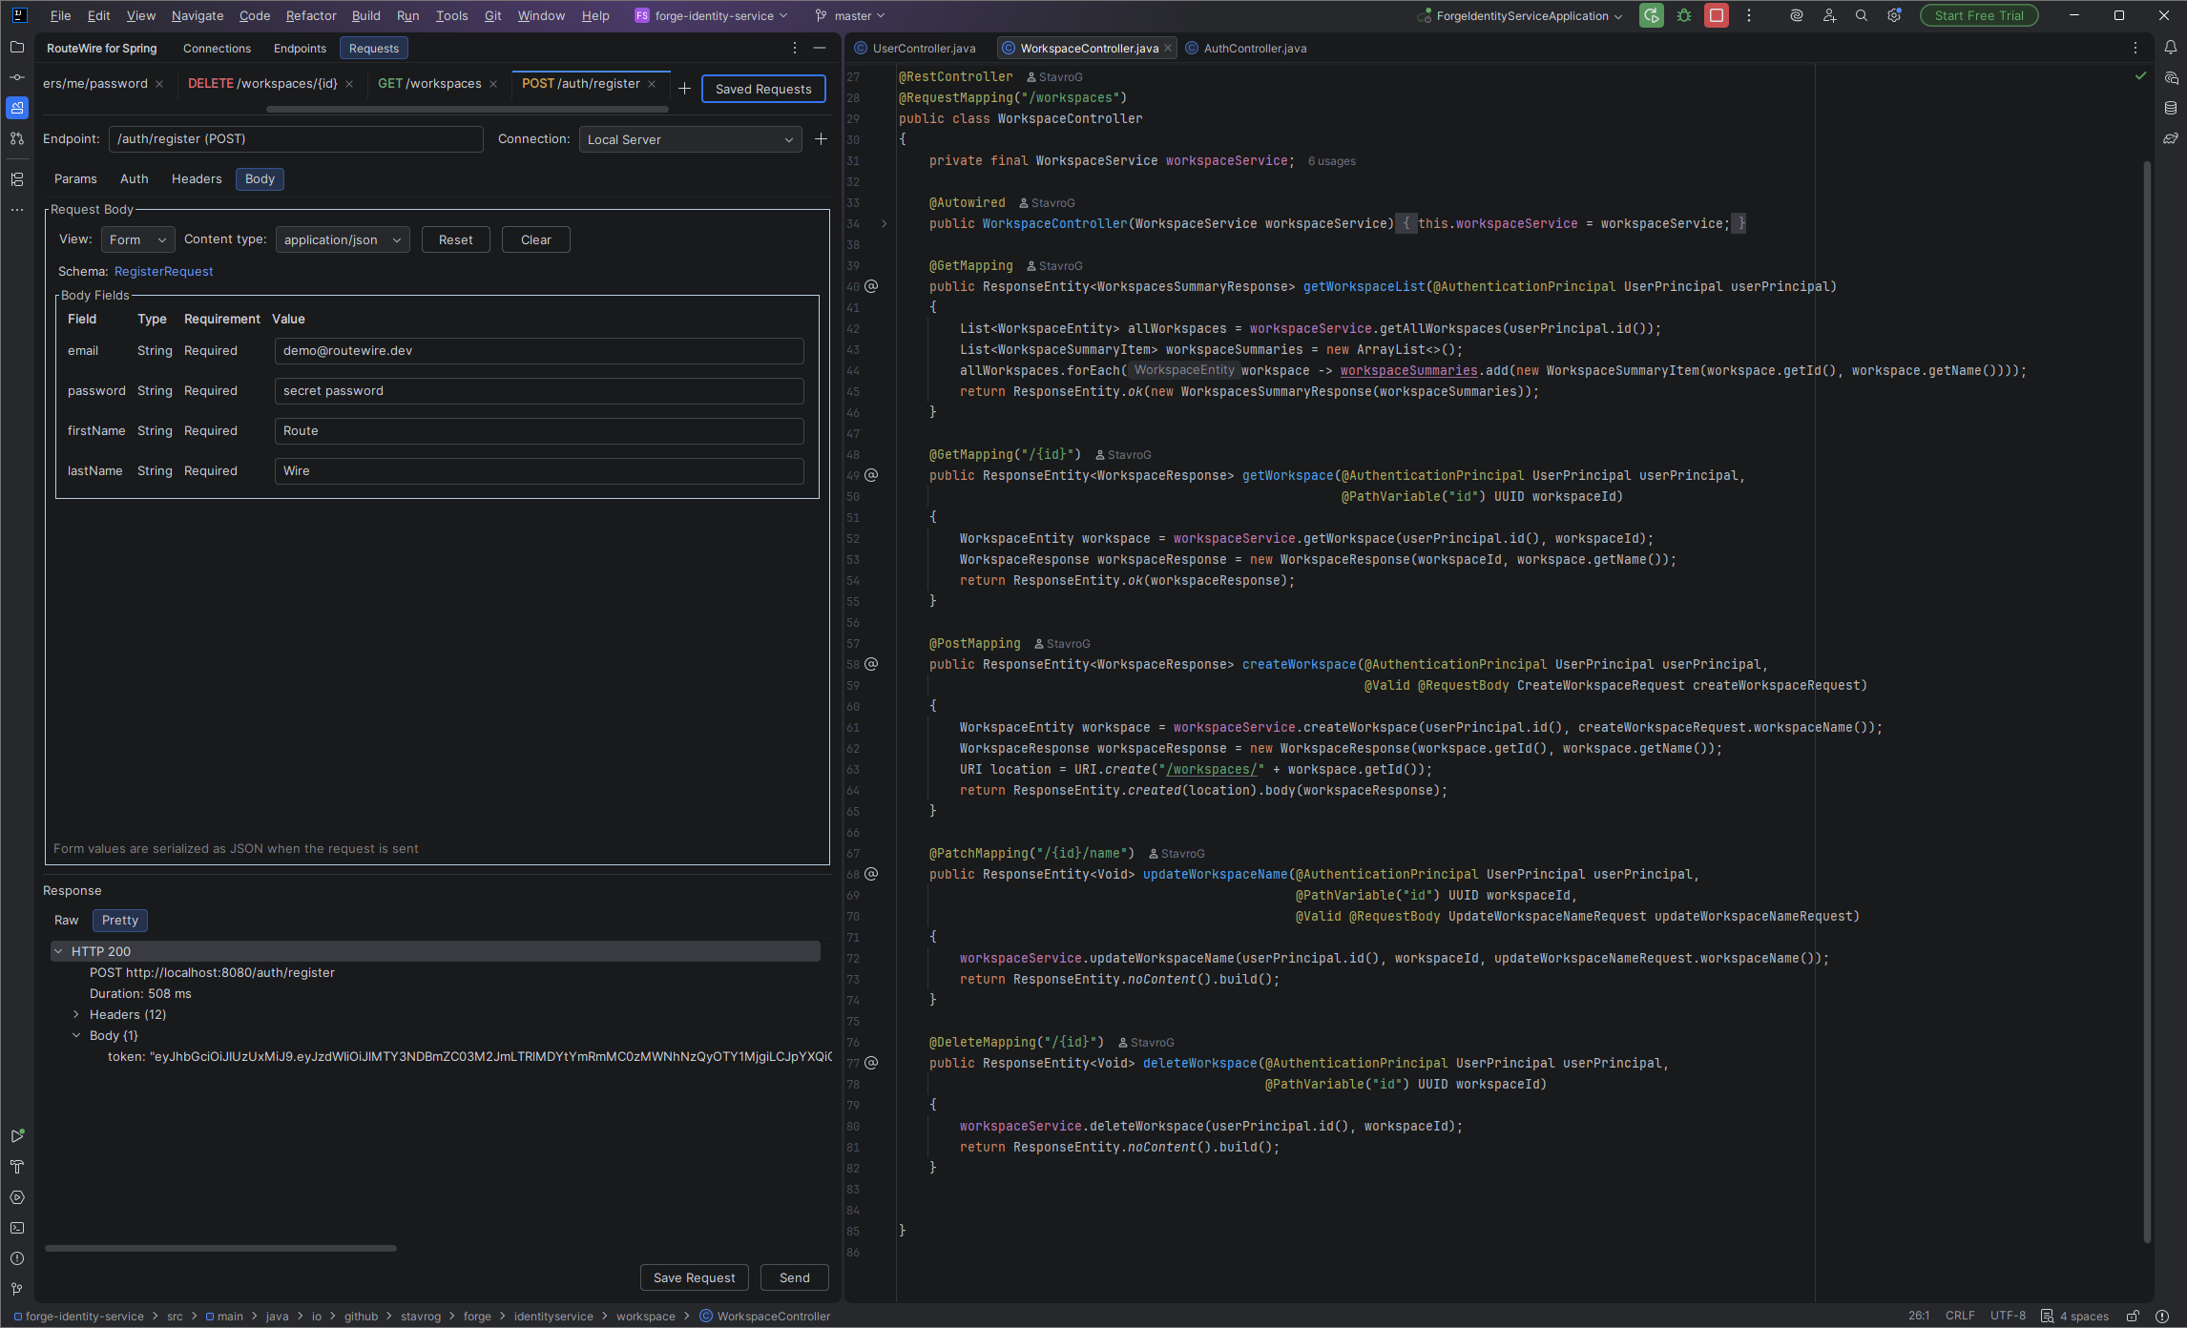The image size is (2187, 1328).
Task: Open Saved Requests
Action: point(763,89)
